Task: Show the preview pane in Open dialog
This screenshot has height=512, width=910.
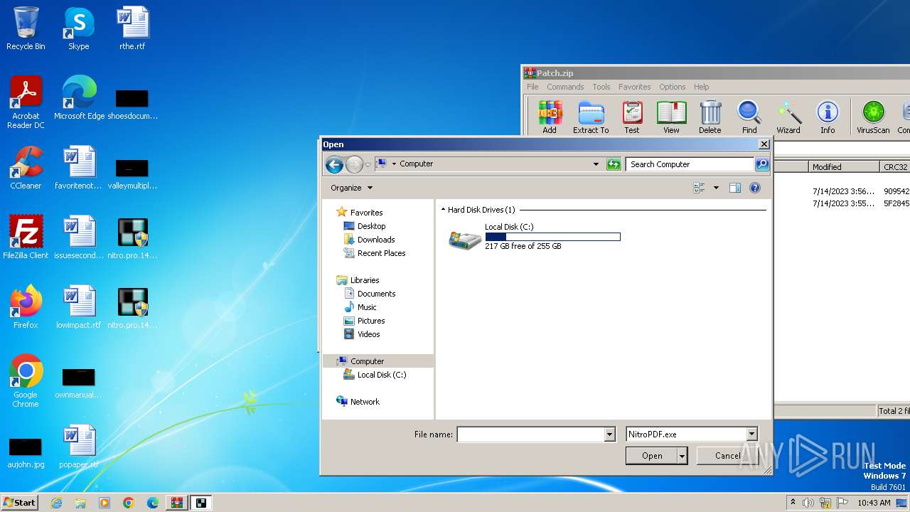Action: click(735, 188)
